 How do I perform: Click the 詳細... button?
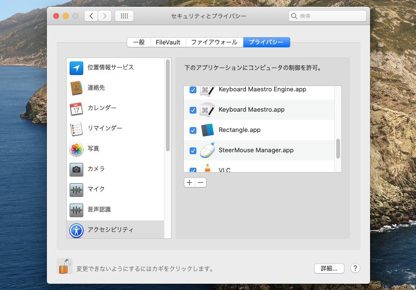(328, 268)
